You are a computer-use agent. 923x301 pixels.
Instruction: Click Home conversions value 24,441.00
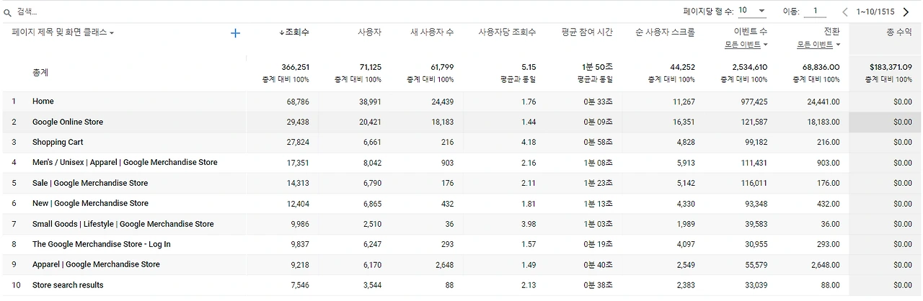(x=823, y=102)
